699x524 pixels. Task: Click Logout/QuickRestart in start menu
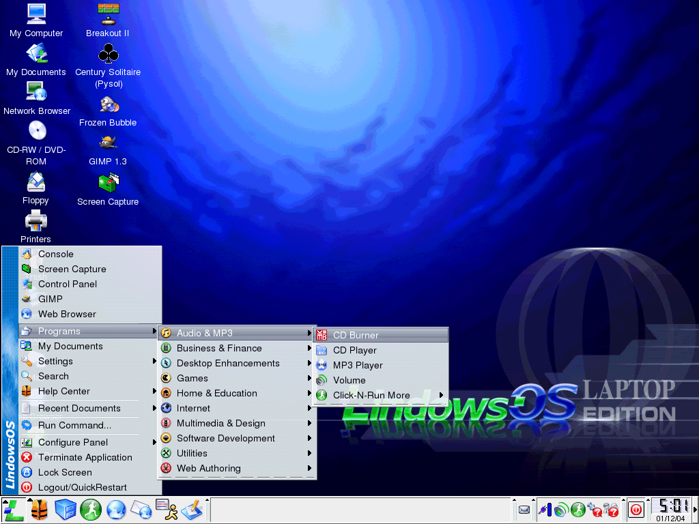[x=82, y=487]
